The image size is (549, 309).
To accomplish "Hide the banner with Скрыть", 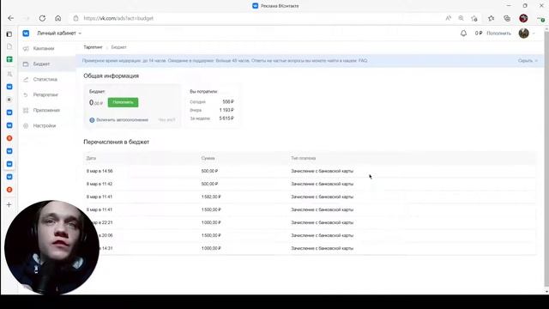I will (528, 61).
